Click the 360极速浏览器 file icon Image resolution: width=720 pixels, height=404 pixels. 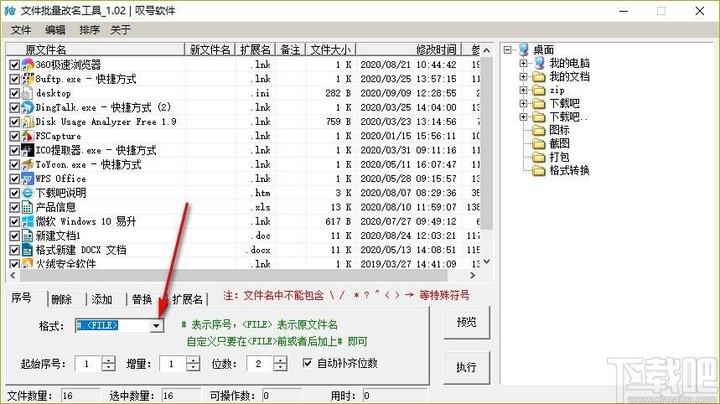28,65
